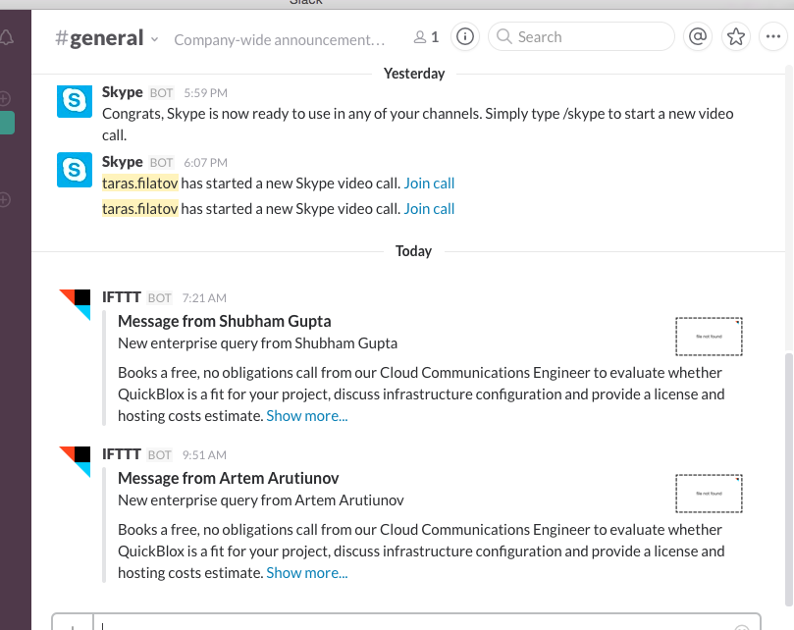The image size is (794, 630).
Task: Open "Message from Shubham Gupta" title
Action: (x=225, y=321)
